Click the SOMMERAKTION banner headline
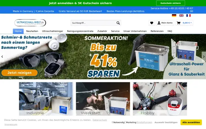 [106, 38]
